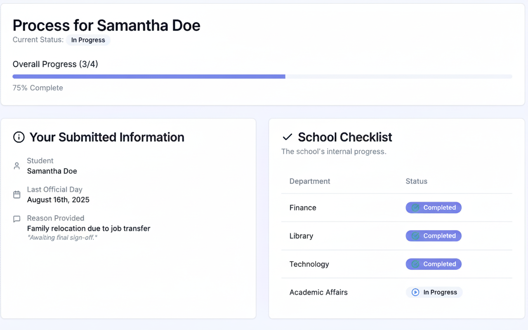The width and height of the screenshot is (528, 330).
Task: Click the check icon in Library's Completed badge
Action: (415, 236)
